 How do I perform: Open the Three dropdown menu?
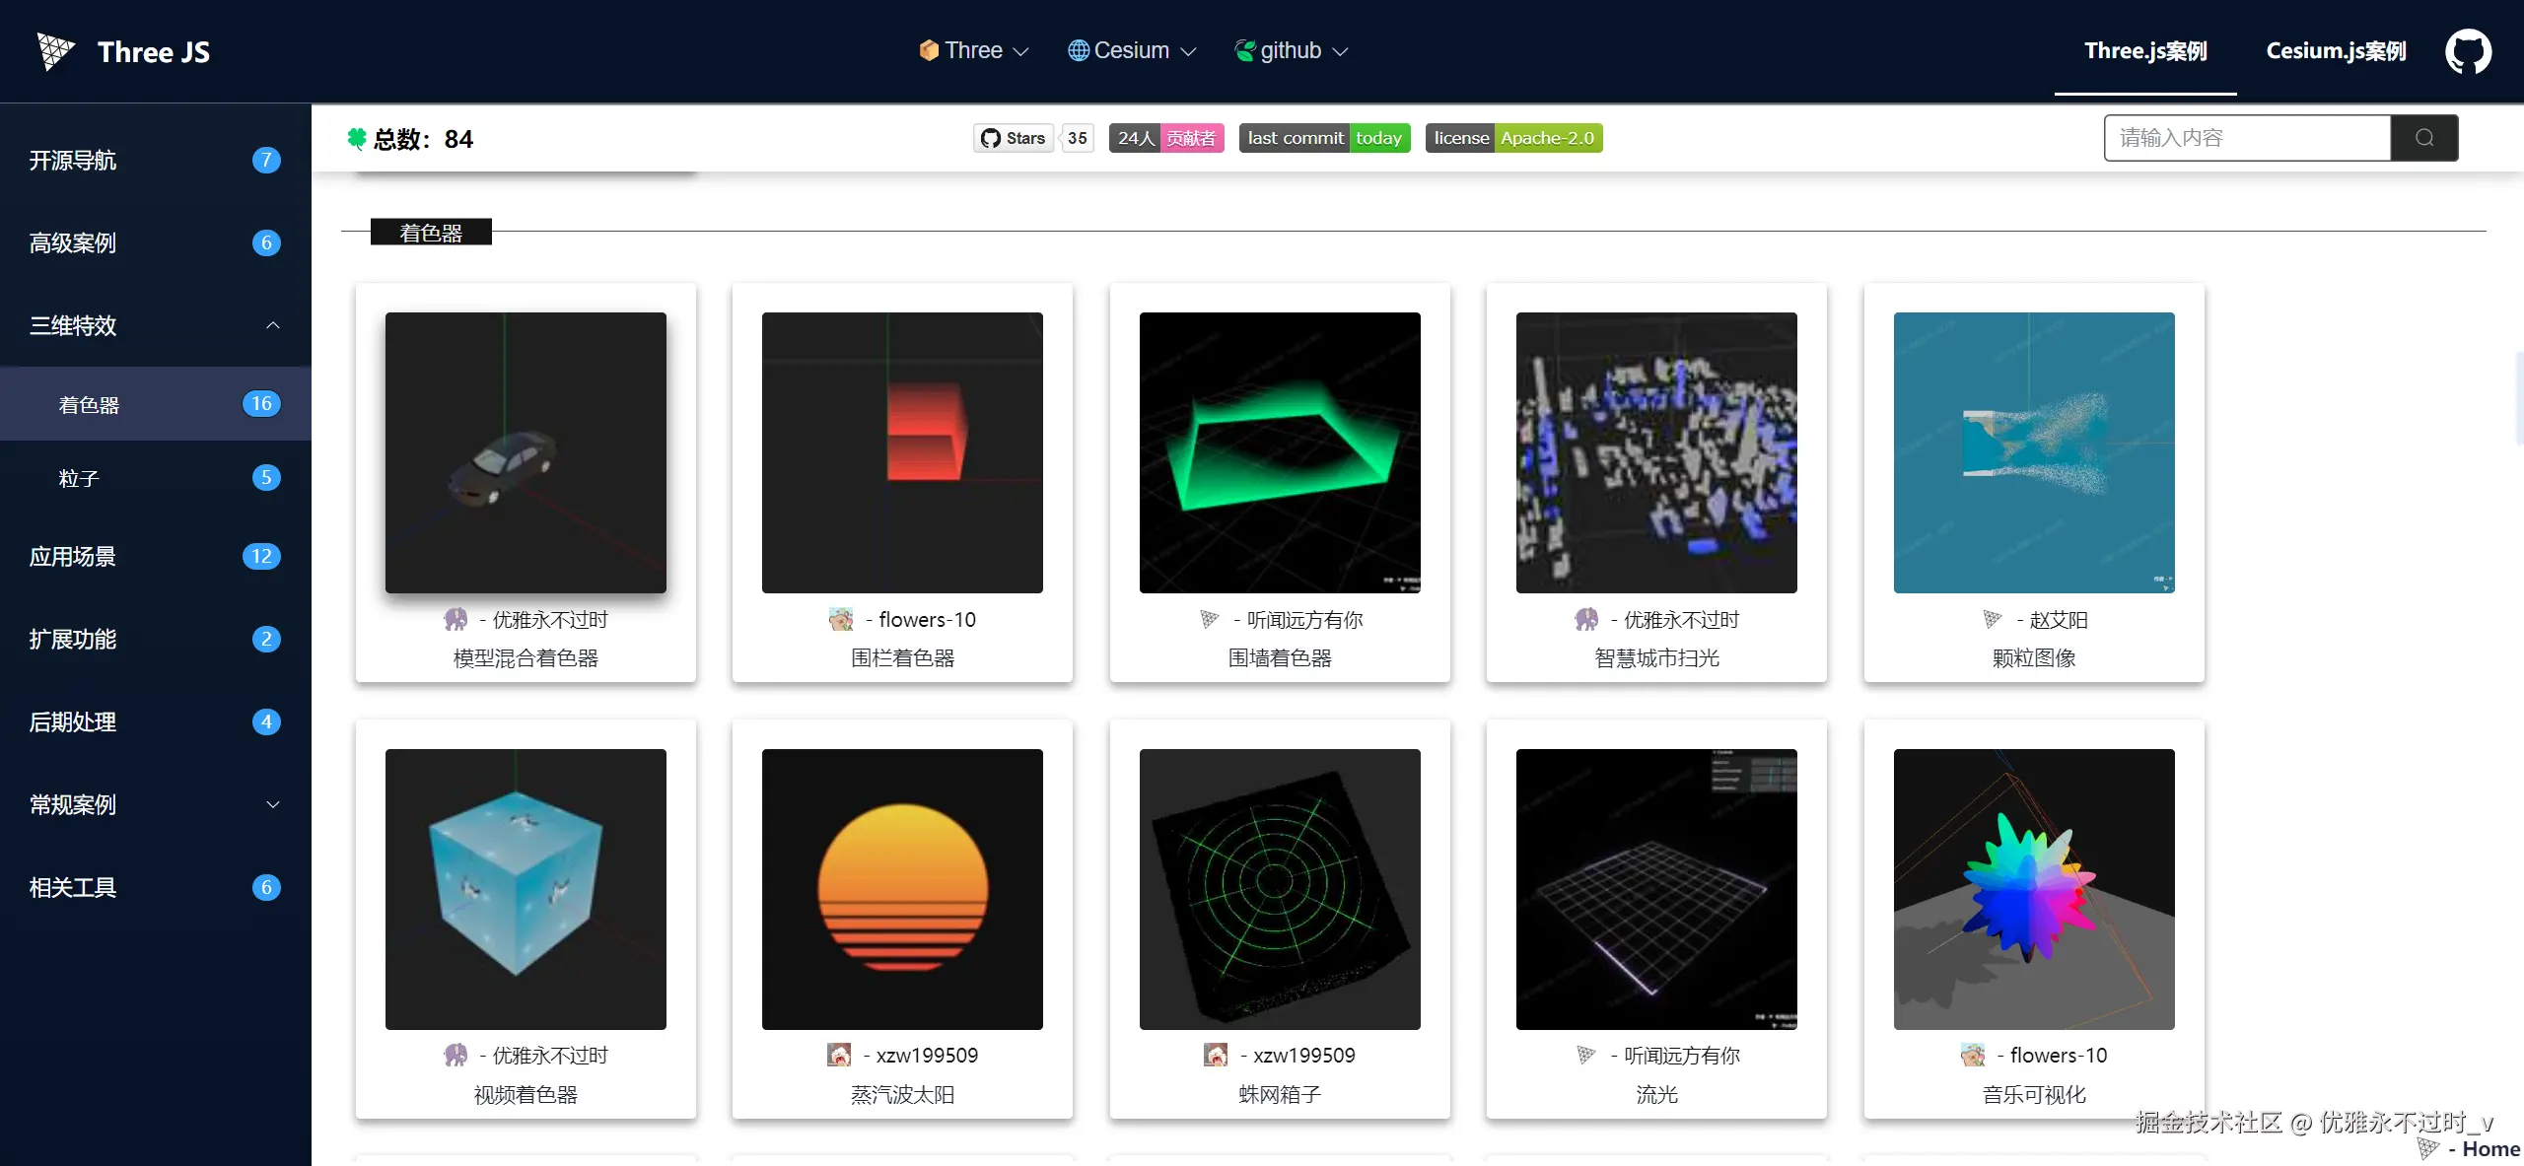(x=973, y=50)
